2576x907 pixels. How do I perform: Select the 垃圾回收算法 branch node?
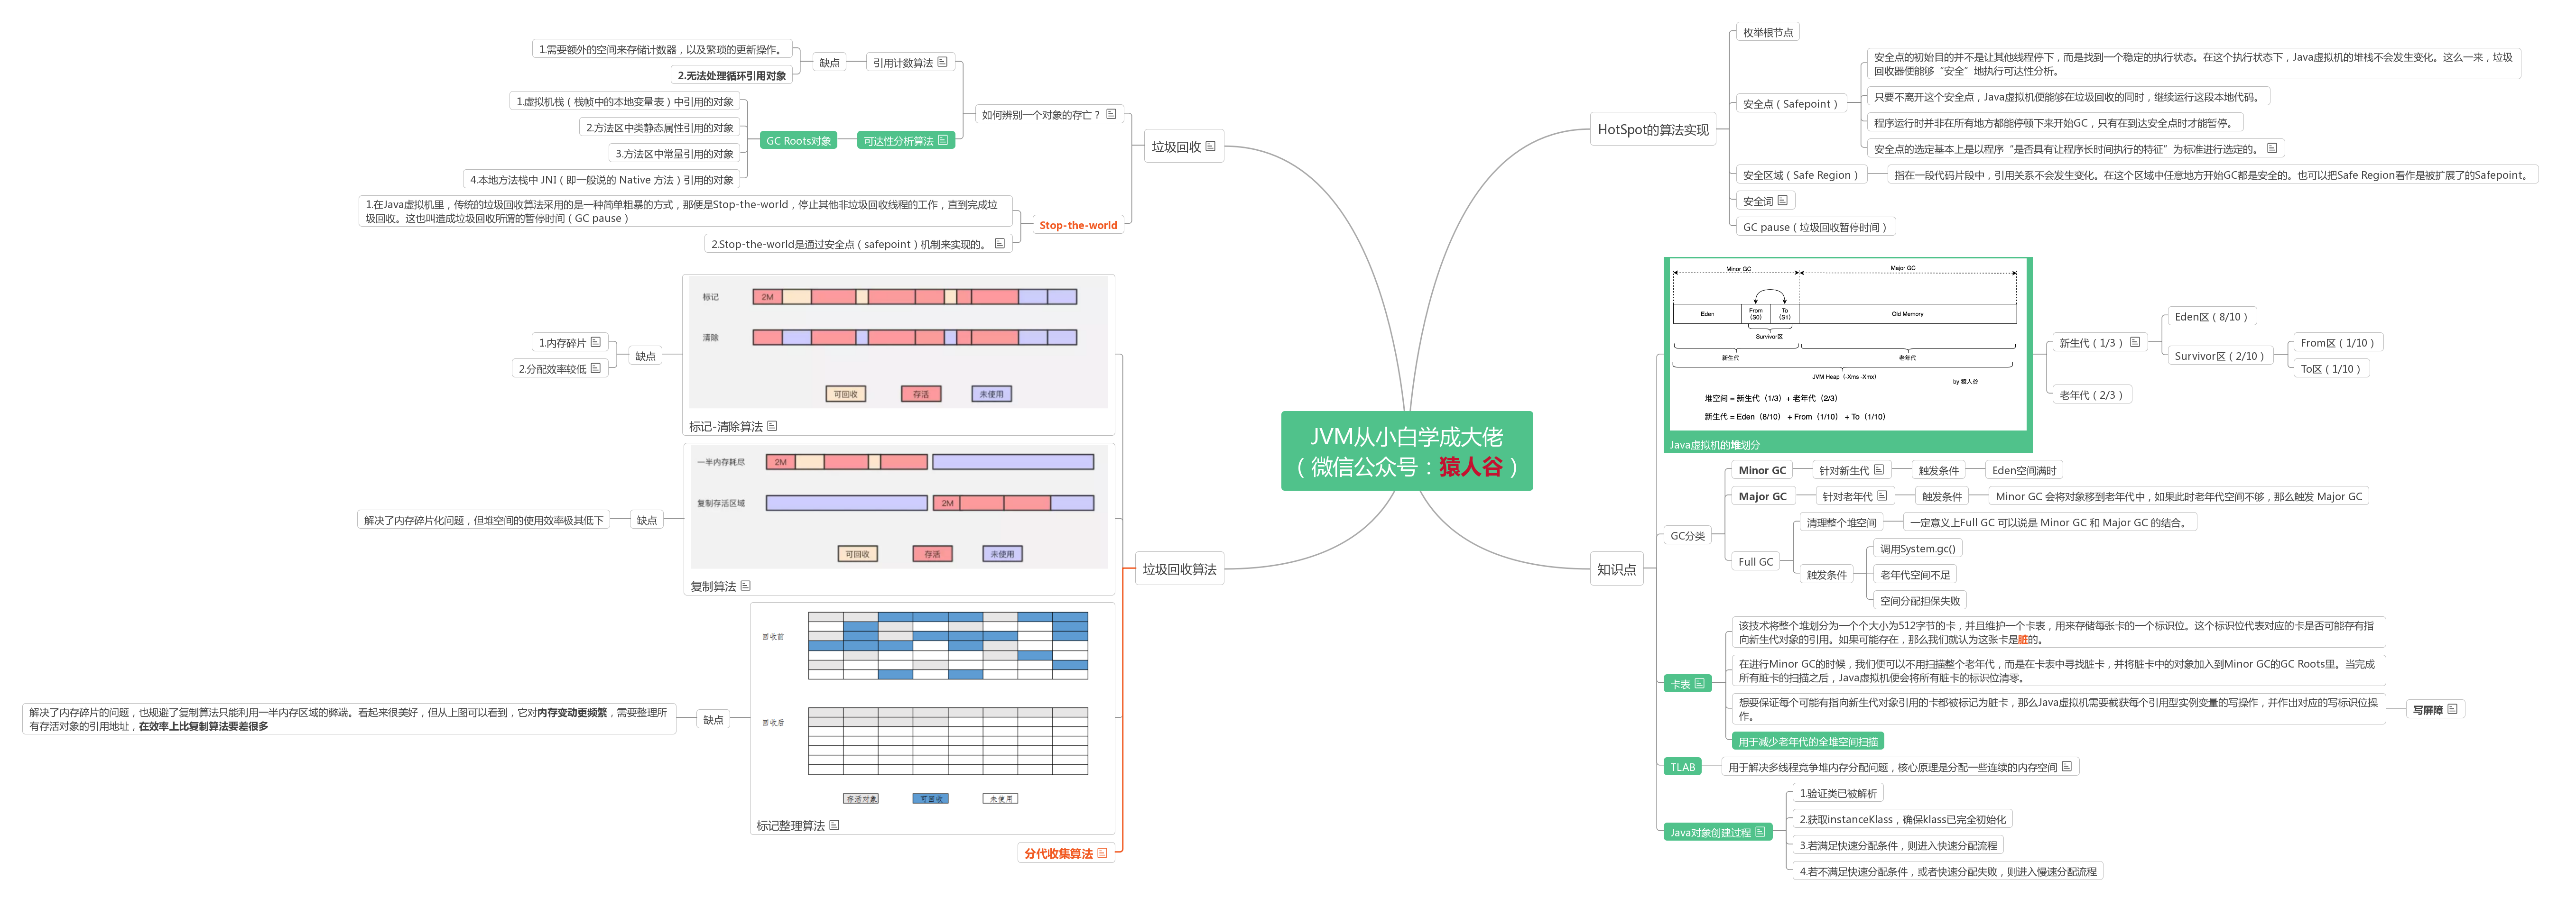(x=1179, y=569)
